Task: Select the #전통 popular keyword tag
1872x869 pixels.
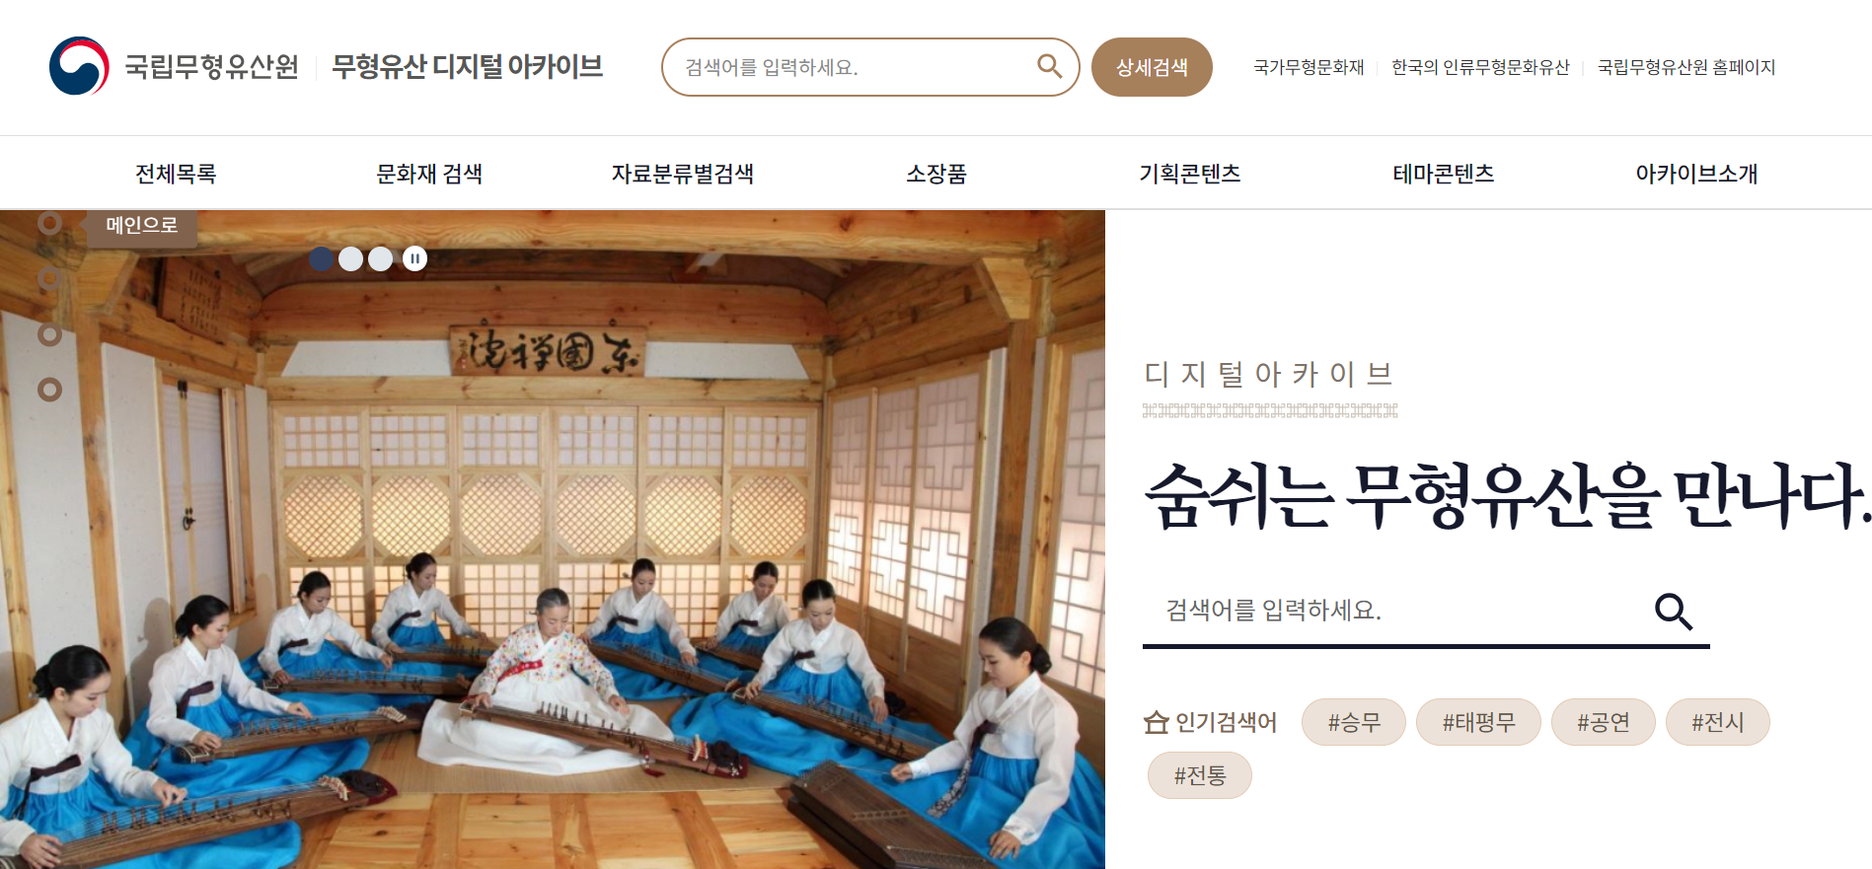Action: 1200,775
